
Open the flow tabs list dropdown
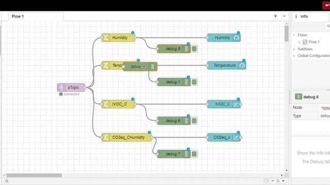point(284,16)
